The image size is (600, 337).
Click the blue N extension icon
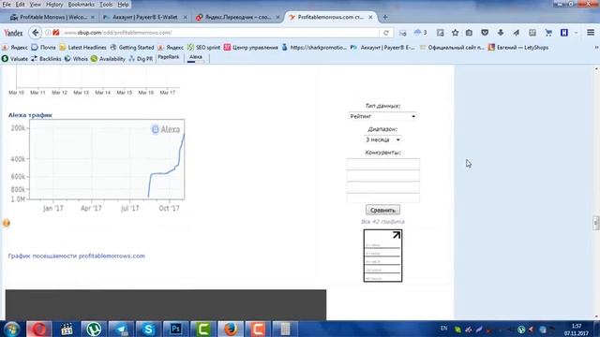[564, 33]
